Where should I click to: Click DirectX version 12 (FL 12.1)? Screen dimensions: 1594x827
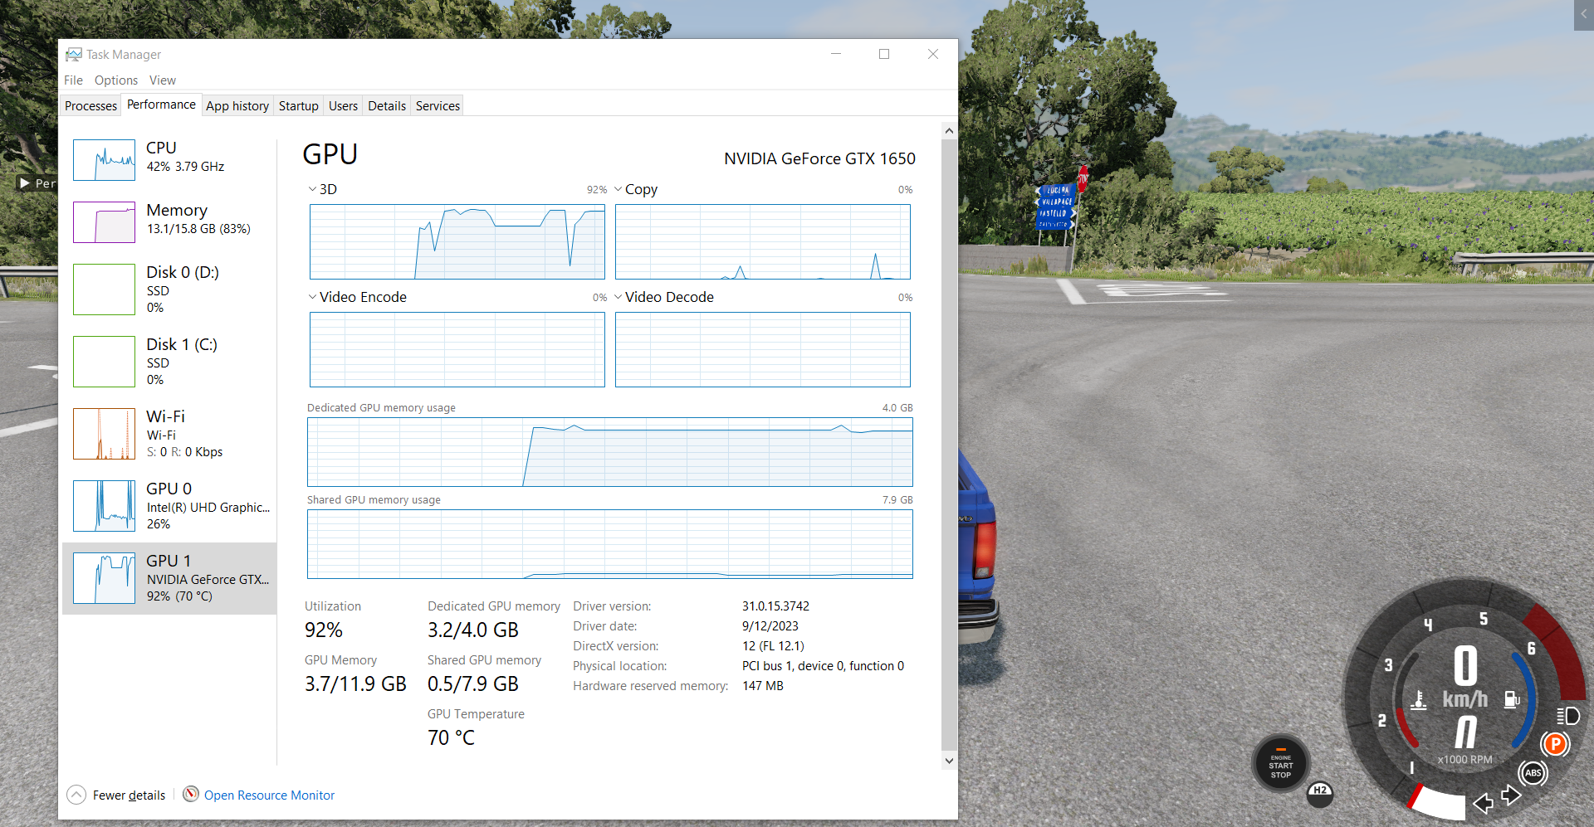click(x=773, y=646)
